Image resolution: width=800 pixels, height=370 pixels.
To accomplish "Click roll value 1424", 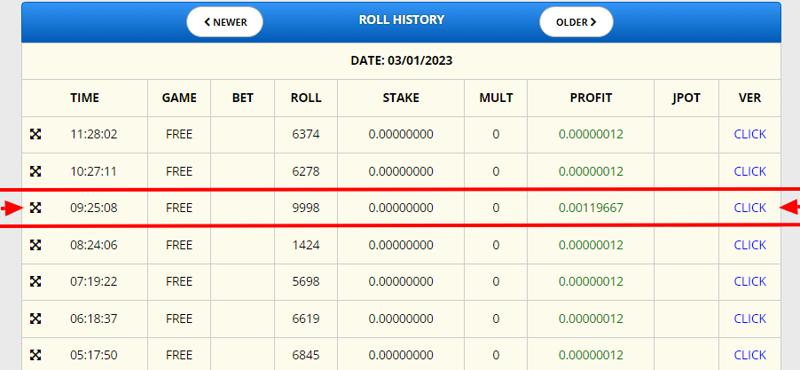I will point(306,245).
